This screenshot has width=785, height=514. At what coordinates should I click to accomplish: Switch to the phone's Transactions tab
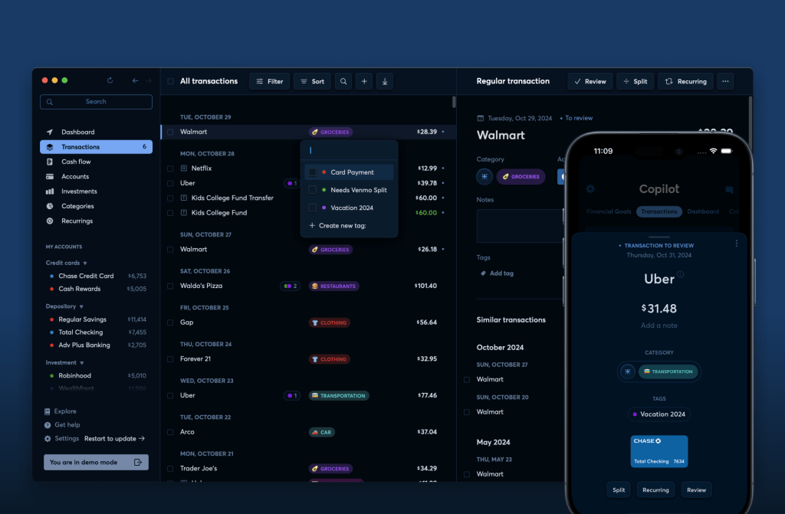point(659,211)
